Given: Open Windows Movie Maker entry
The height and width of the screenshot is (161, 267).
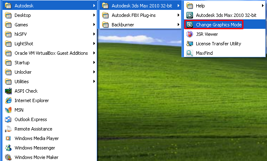Looking at the screenshot, I should point(50,157).
